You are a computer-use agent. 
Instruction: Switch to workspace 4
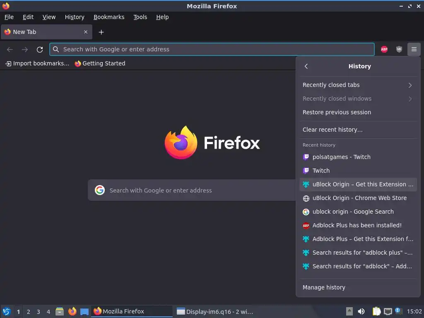click(48, 312)
